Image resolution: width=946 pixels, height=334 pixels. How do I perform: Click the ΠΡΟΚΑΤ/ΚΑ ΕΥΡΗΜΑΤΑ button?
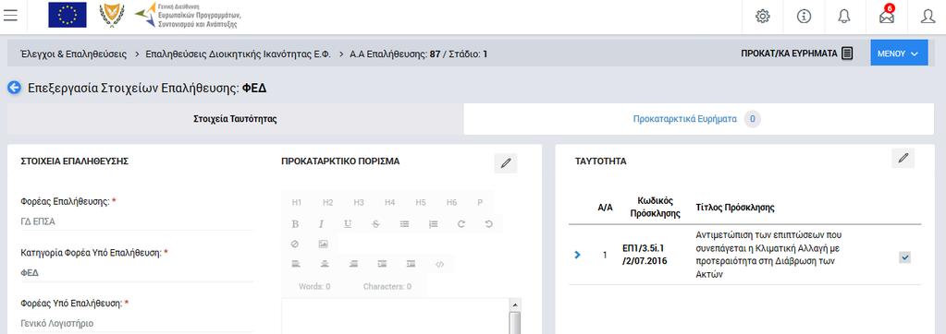click(796, 54)
